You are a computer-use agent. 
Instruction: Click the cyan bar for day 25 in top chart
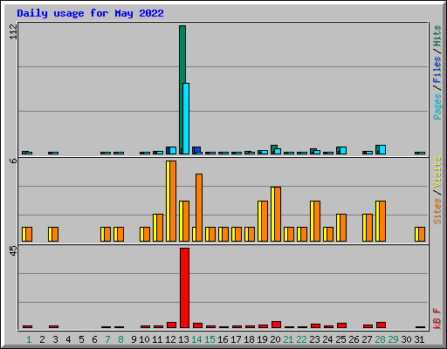pyautogui.click(x=343, y=151)
